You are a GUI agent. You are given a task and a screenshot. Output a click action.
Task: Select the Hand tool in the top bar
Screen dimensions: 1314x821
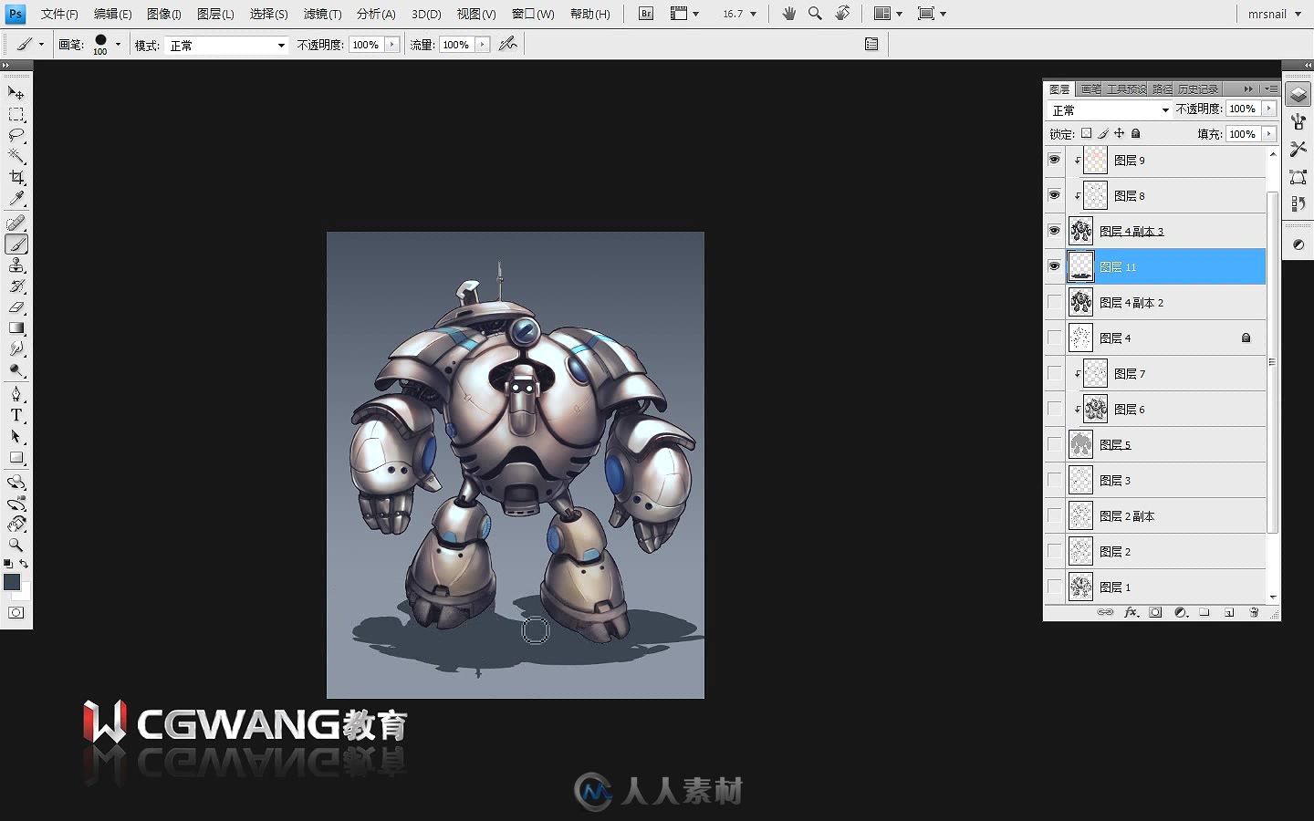(x=788, y=14)
